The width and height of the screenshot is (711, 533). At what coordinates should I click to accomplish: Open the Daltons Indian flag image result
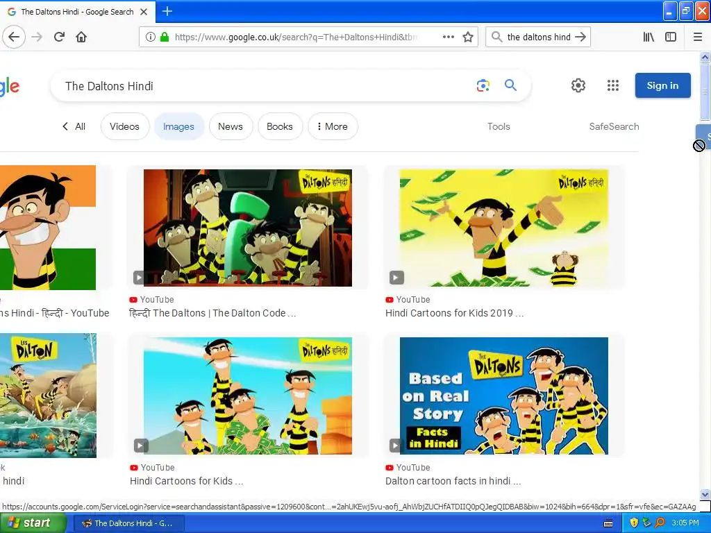[x=48, y=228]
